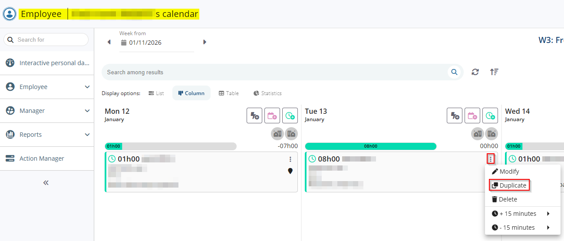
Task: Click the green clock-plus icon on Mon 12
Action: [290, 116]
